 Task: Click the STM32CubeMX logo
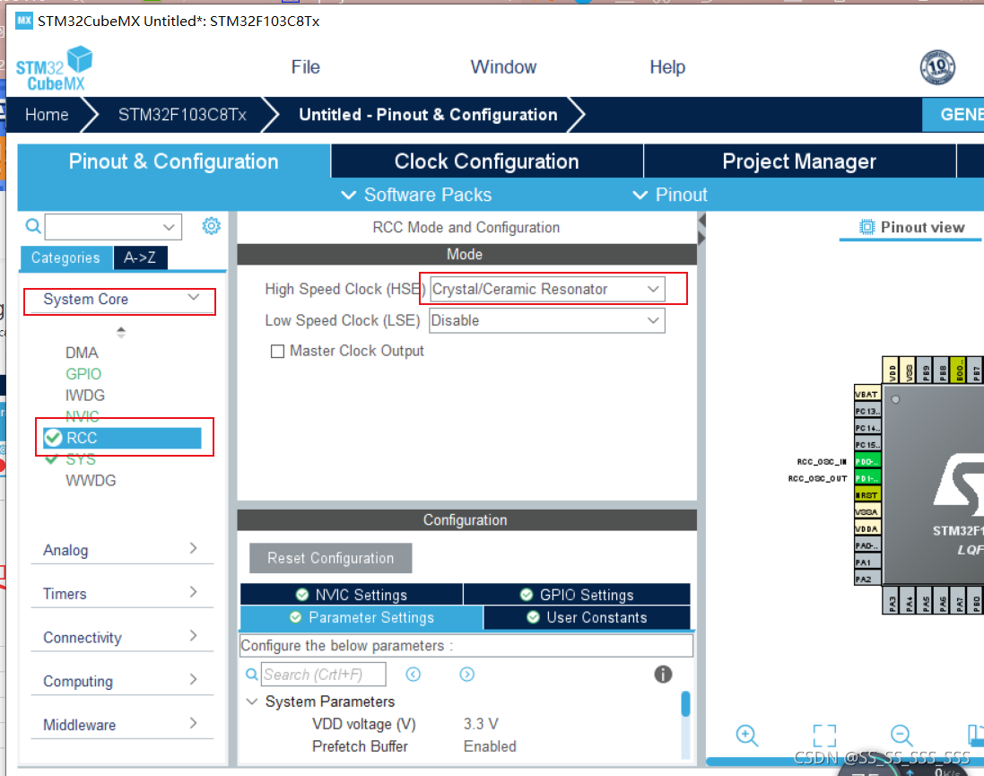[x=54, y=68]
